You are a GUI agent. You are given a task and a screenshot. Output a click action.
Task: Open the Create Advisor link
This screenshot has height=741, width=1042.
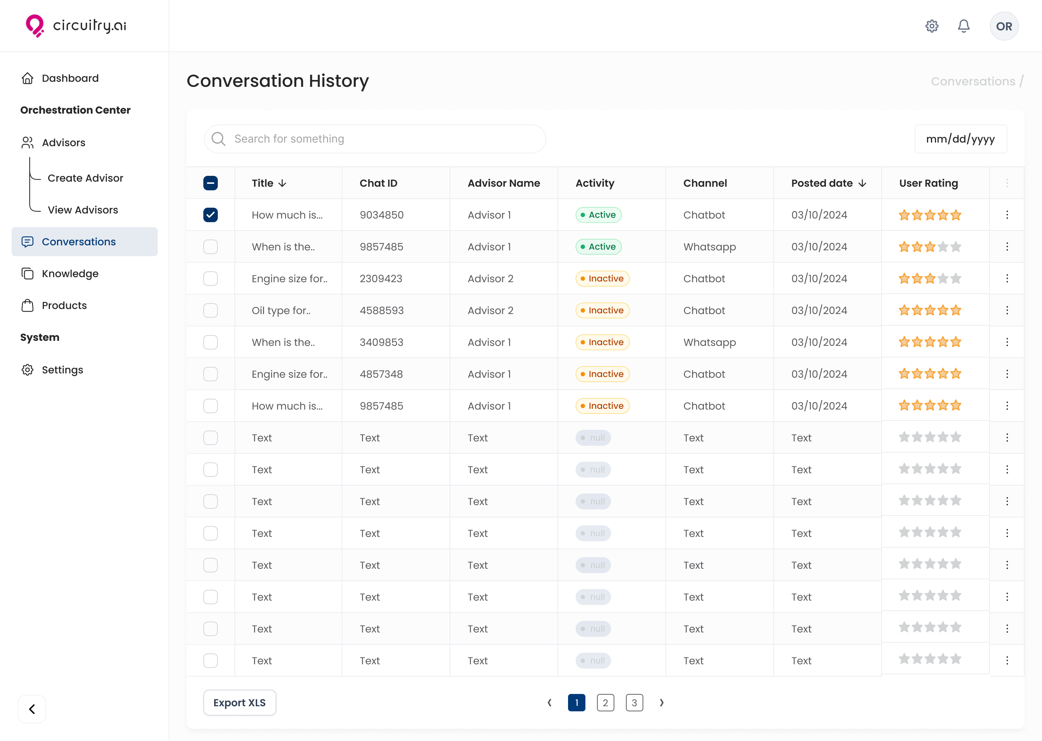tap(85, 178)
